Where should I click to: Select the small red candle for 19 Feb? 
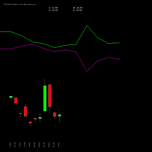[30, 123]
